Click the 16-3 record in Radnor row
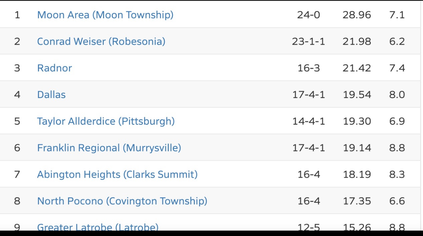Screen dimensions: 423x236 (x=308, y=68)
